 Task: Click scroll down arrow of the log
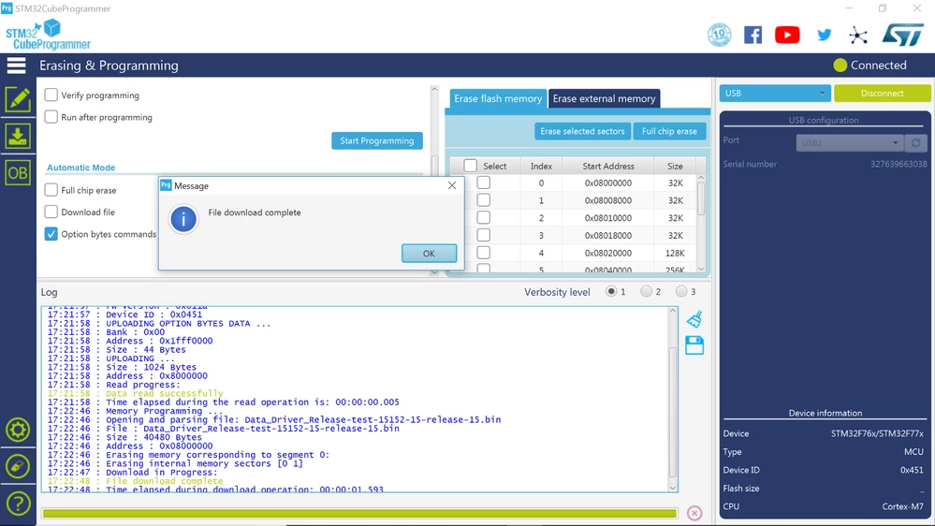click(673, 488)
